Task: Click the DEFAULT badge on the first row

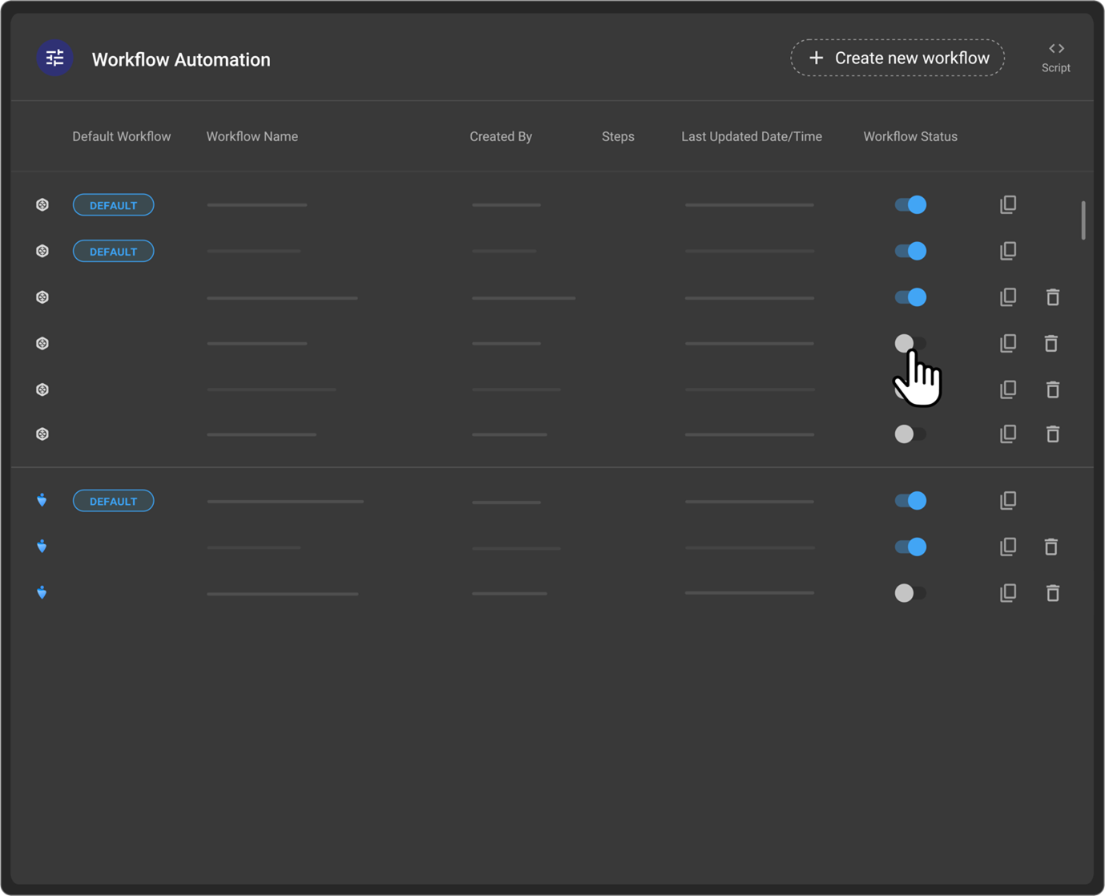Action: pos(113,204)
